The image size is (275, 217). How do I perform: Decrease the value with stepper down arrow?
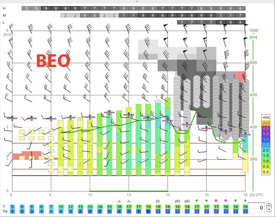coord(269,209)
